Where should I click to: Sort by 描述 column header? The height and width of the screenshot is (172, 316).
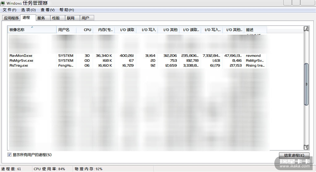tap(256, 30)
